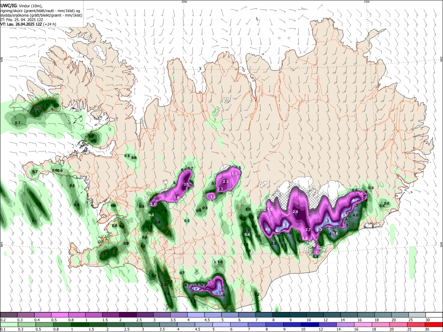Click the 6.3 precipitation value label
The image size is (443, 332).
286,225
